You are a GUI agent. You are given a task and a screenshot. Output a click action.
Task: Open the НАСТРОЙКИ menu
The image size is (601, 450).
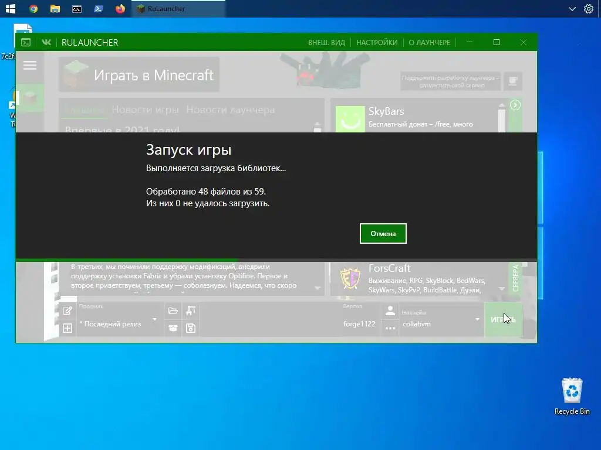tap(377, 42)
